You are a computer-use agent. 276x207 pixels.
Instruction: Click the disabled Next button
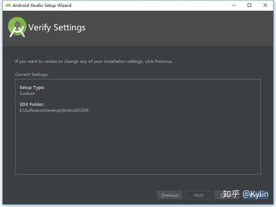[198, 195]
